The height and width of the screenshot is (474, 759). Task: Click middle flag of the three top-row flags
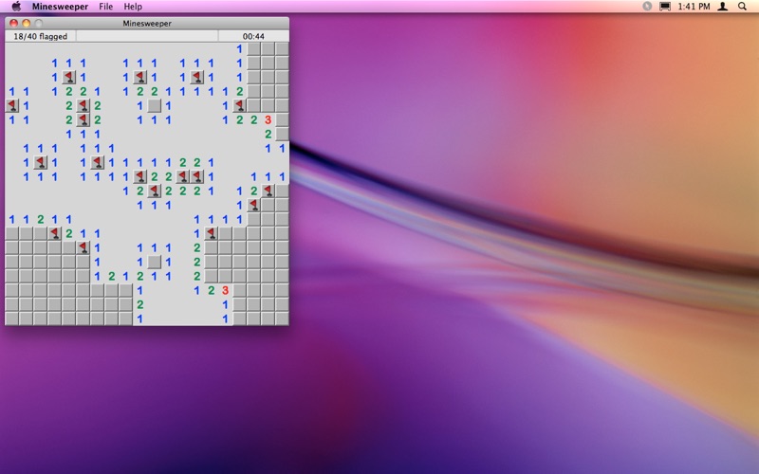click(139, 77)
